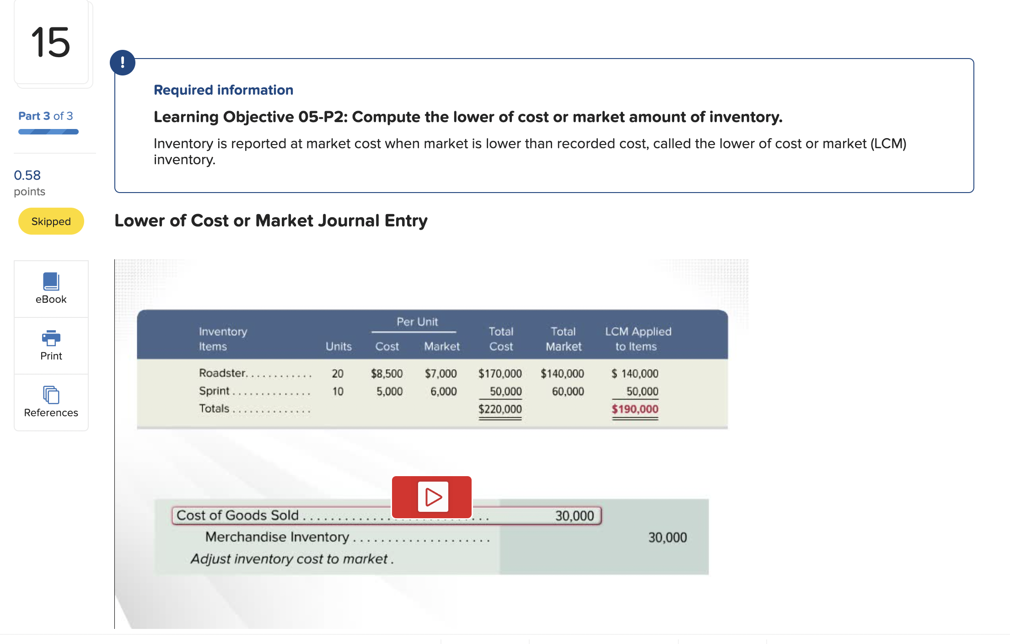1010x644 pixels.
Task: Open the Learning Objective 05-P2 heading
Action: click(467, 117)
